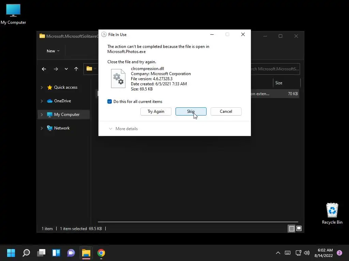349x261 pixels.
Task: Open the clock and date panel
Action: coord(324,253)
